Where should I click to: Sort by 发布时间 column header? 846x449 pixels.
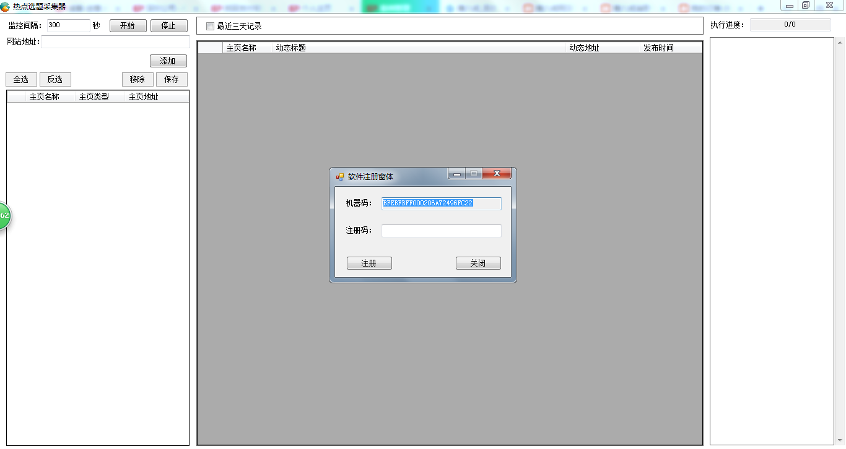coord(658,48)
